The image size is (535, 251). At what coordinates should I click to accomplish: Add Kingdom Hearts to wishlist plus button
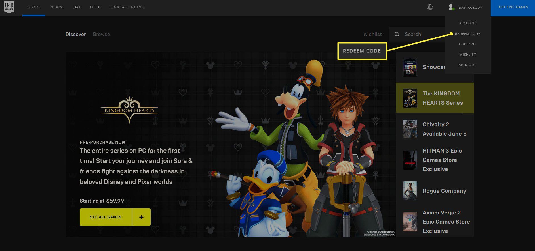141,217
